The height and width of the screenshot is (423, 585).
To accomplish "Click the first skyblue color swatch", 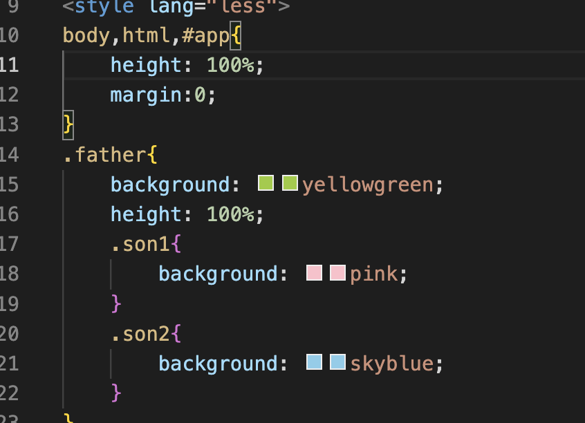I will [314, 362].
